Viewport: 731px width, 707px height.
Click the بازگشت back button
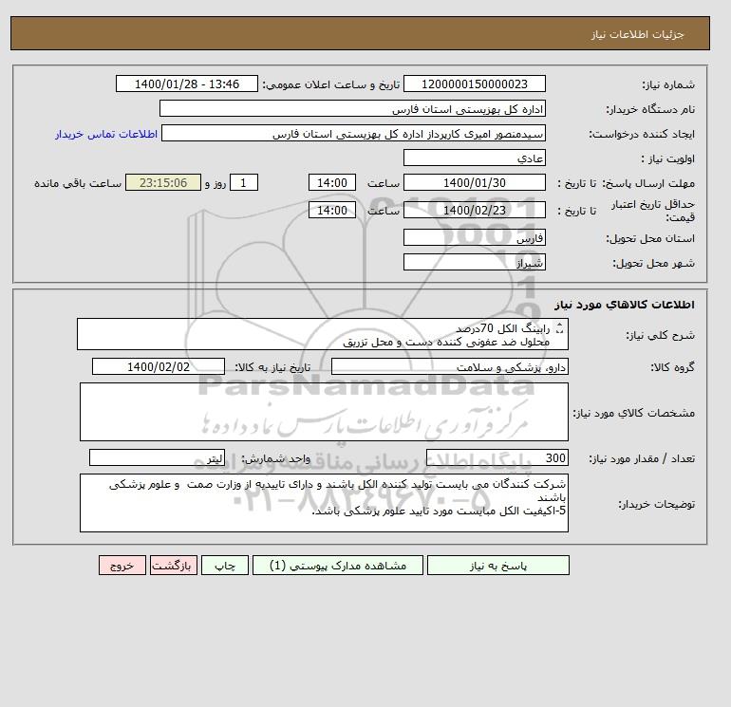tap(174, 566)
